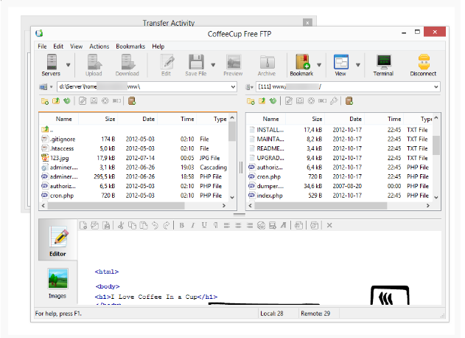Click the local pane bookmark icon

[x=132, y=101]
